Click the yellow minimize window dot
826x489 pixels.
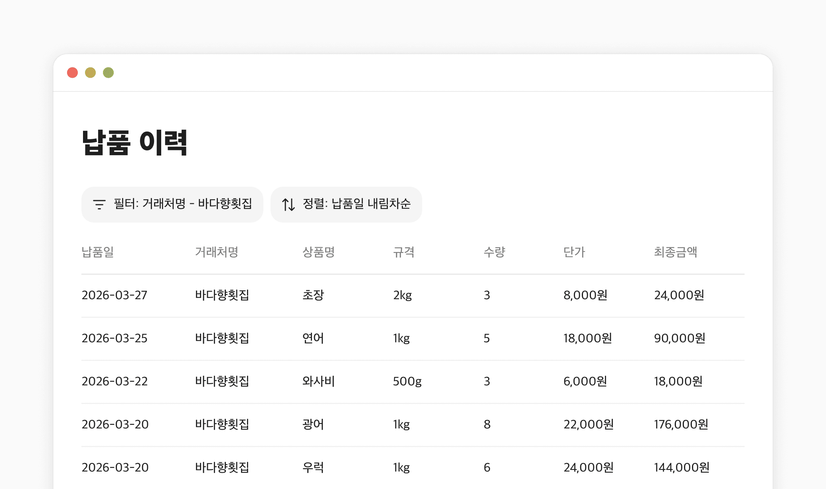point(90,73)
